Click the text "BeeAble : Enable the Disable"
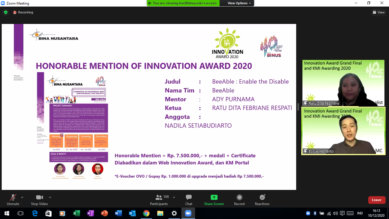 [250, 82]
